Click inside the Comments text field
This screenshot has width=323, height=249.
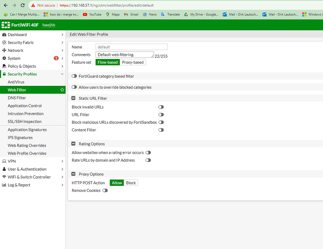pyautogui.click(x=123, y=54)
